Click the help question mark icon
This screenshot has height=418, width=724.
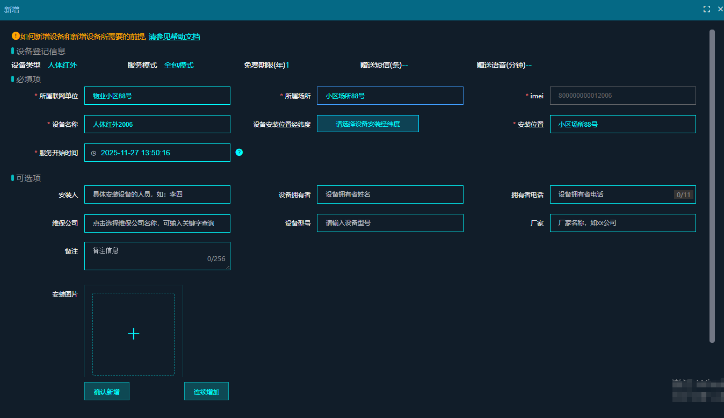[239, 153]
